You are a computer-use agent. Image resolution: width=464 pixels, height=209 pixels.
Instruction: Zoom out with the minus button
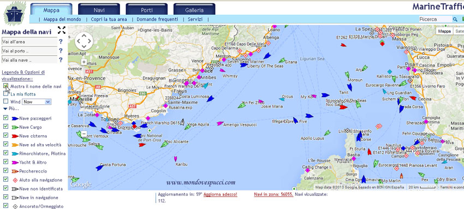click(x=84, y=134)
